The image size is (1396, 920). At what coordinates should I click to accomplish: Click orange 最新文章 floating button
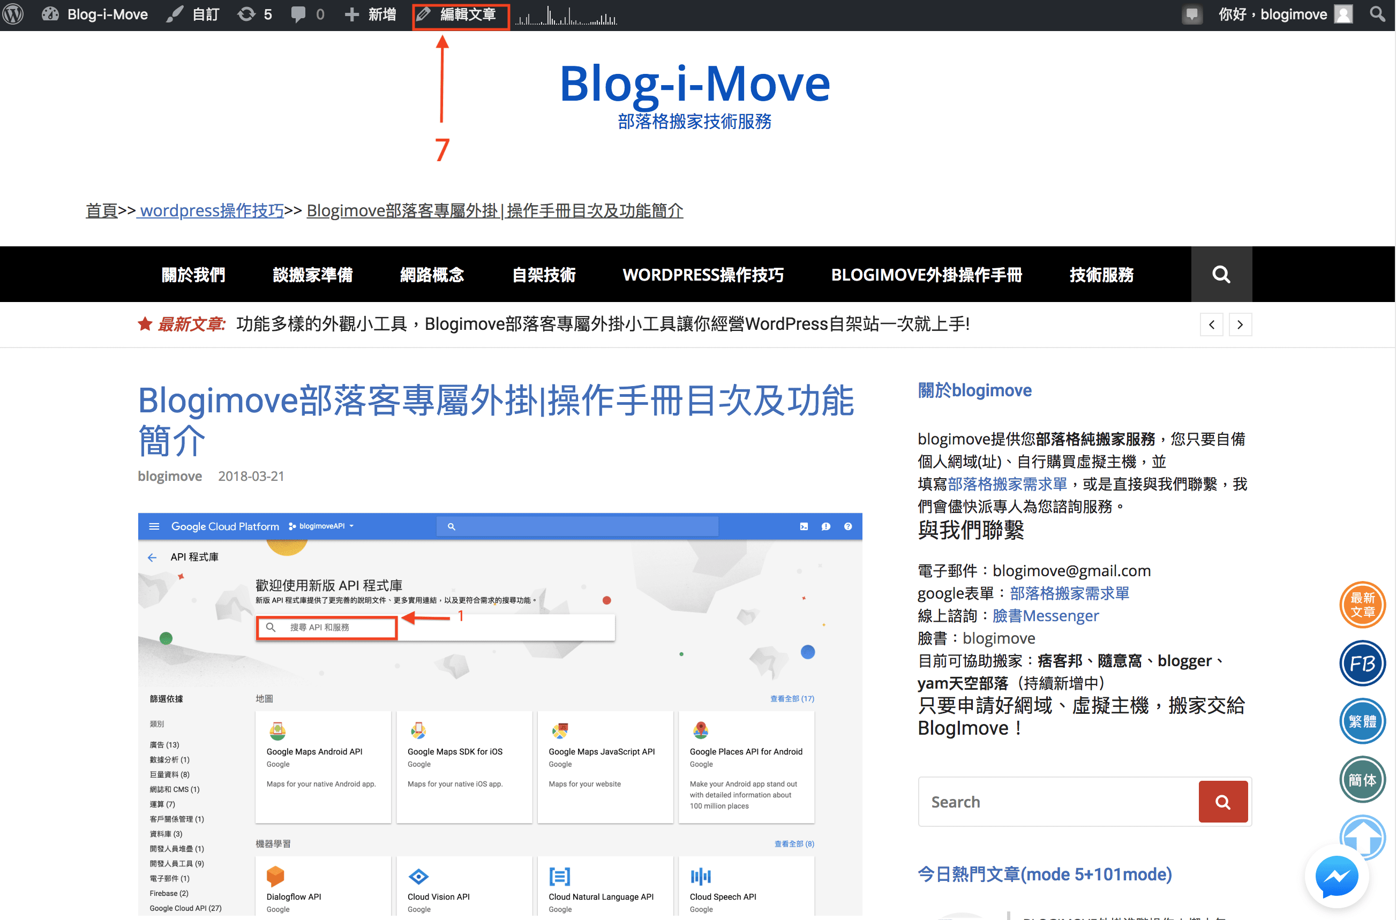point(1362,605)
